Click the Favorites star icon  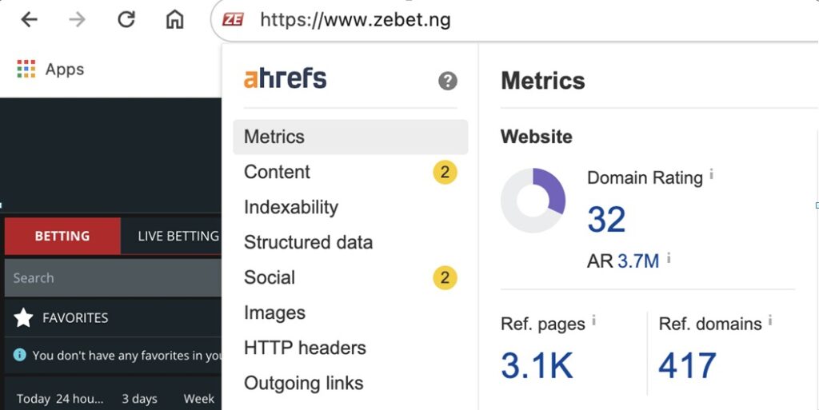pyautogui.click(x=23, y=317)
